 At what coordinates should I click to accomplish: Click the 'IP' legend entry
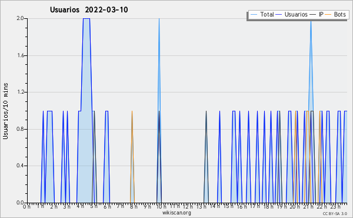point(321,14)
